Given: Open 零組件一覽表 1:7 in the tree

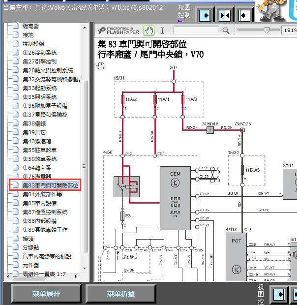Looking at the screenshot, I should [x=44, y=274].
